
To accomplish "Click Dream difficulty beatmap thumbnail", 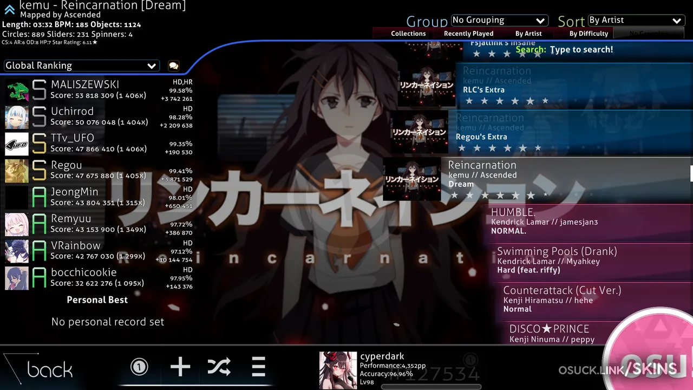I will [412, 179].
